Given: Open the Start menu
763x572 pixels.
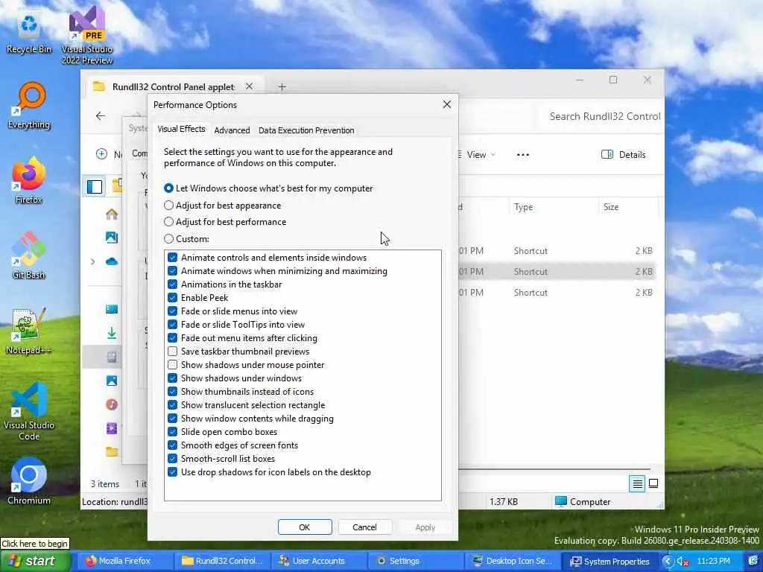Looking at the screenshot, I should coord(35,562).
